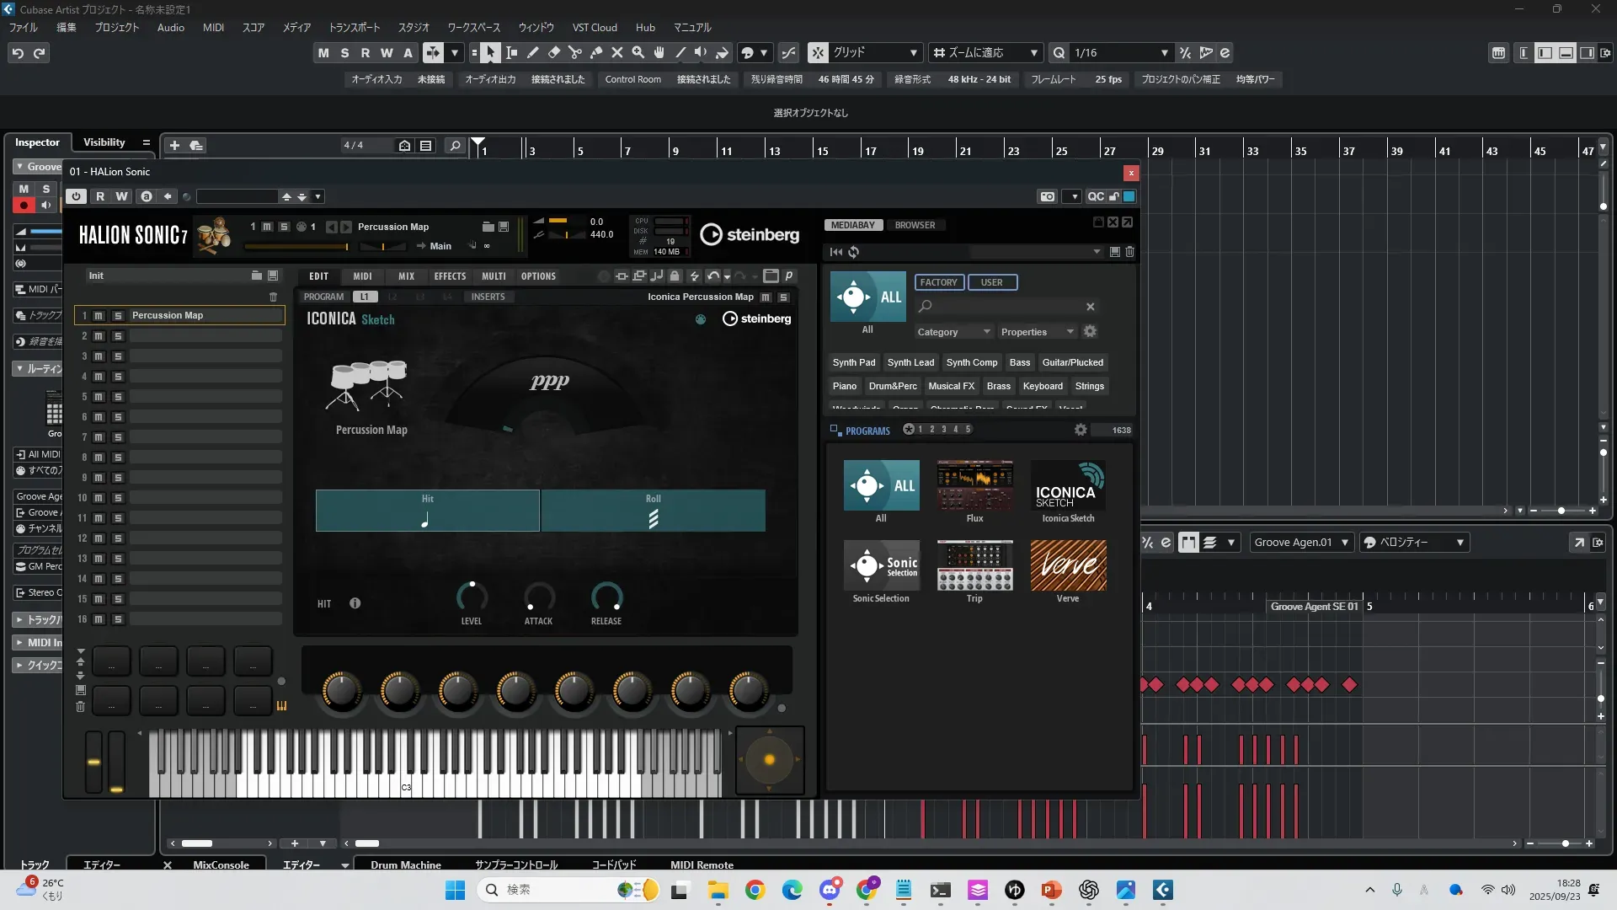This screenshot has height=910, width=1617.
Task: Click the Add Track plus icon
Action: pos(174,145)
